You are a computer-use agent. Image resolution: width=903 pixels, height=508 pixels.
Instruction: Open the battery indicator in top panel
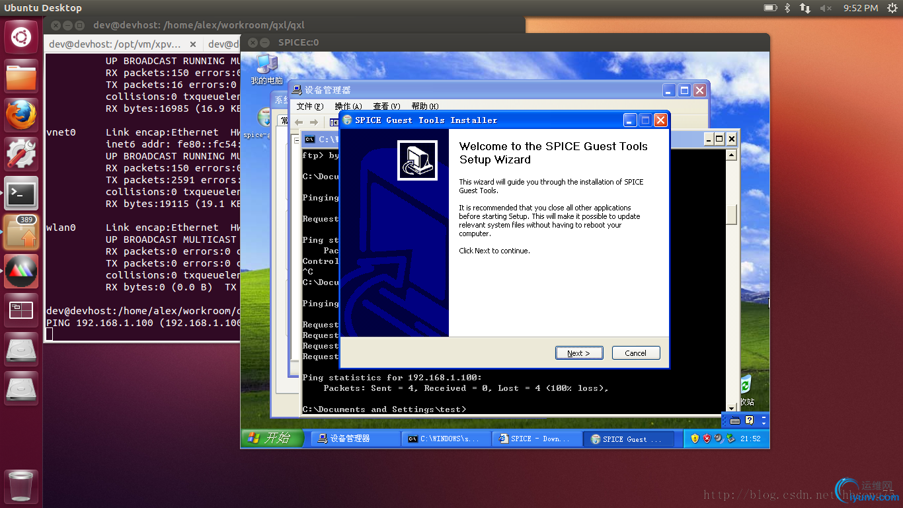click(770, 8)
